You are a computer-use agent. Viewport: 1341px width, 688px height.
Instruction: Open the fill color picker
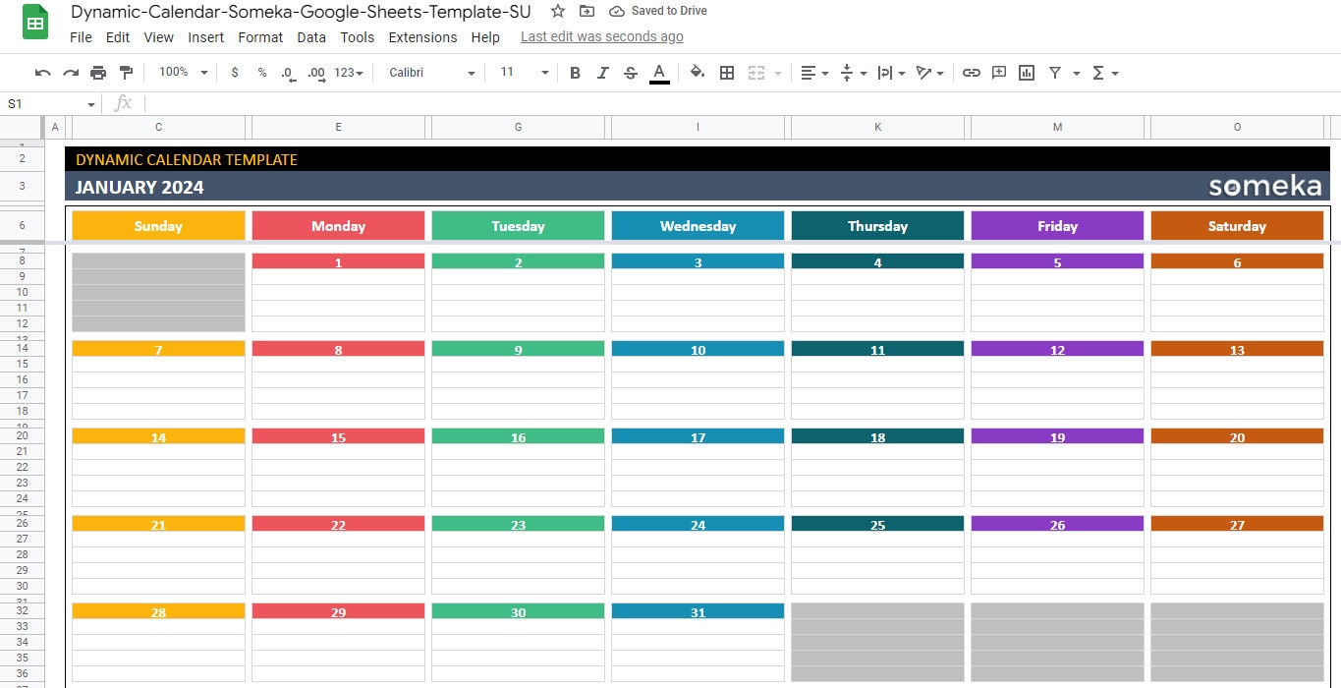698,73
